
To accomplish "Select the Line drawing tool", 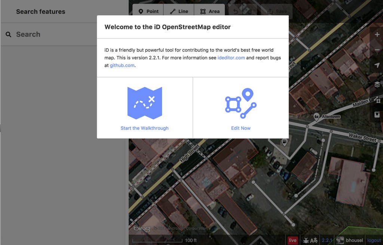I will pyautogui.click(x=179, y=11).
